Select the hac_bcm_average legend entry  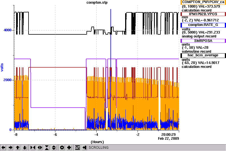[x=203, y=55]
